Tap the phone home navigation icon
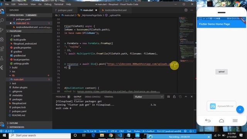 (x=222, y=121)
